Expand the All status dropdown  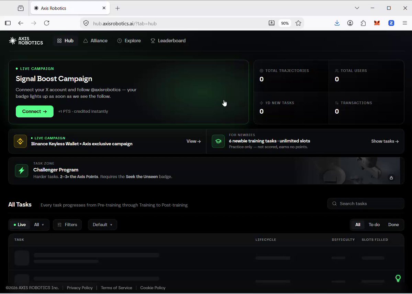pyautogui.click(x=39, y=225)
